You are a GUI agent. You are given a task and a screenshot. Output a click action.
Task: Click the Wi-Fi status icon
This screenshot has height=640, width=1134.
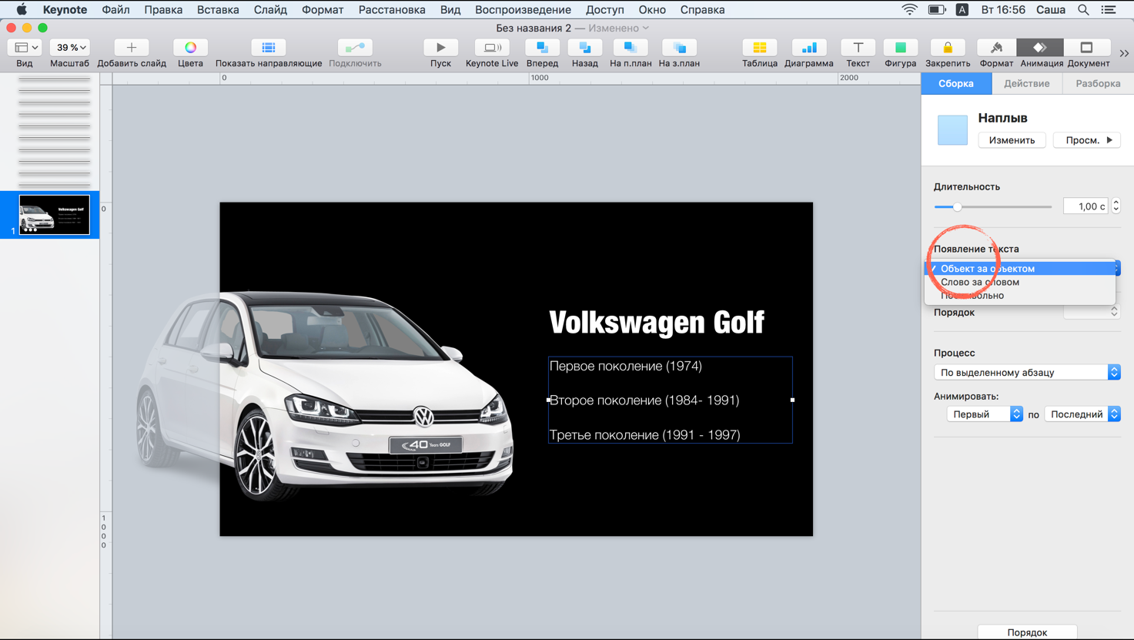tap(909, 9)
